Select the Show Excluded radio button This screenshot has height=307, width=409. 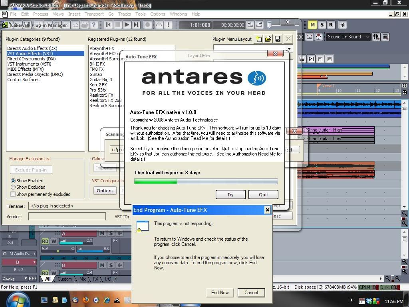click(13, 187)
